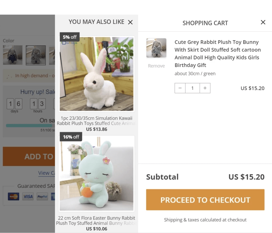272x233 pixels.
Task: Click the VISA payment icon
Action: point(28,197)
